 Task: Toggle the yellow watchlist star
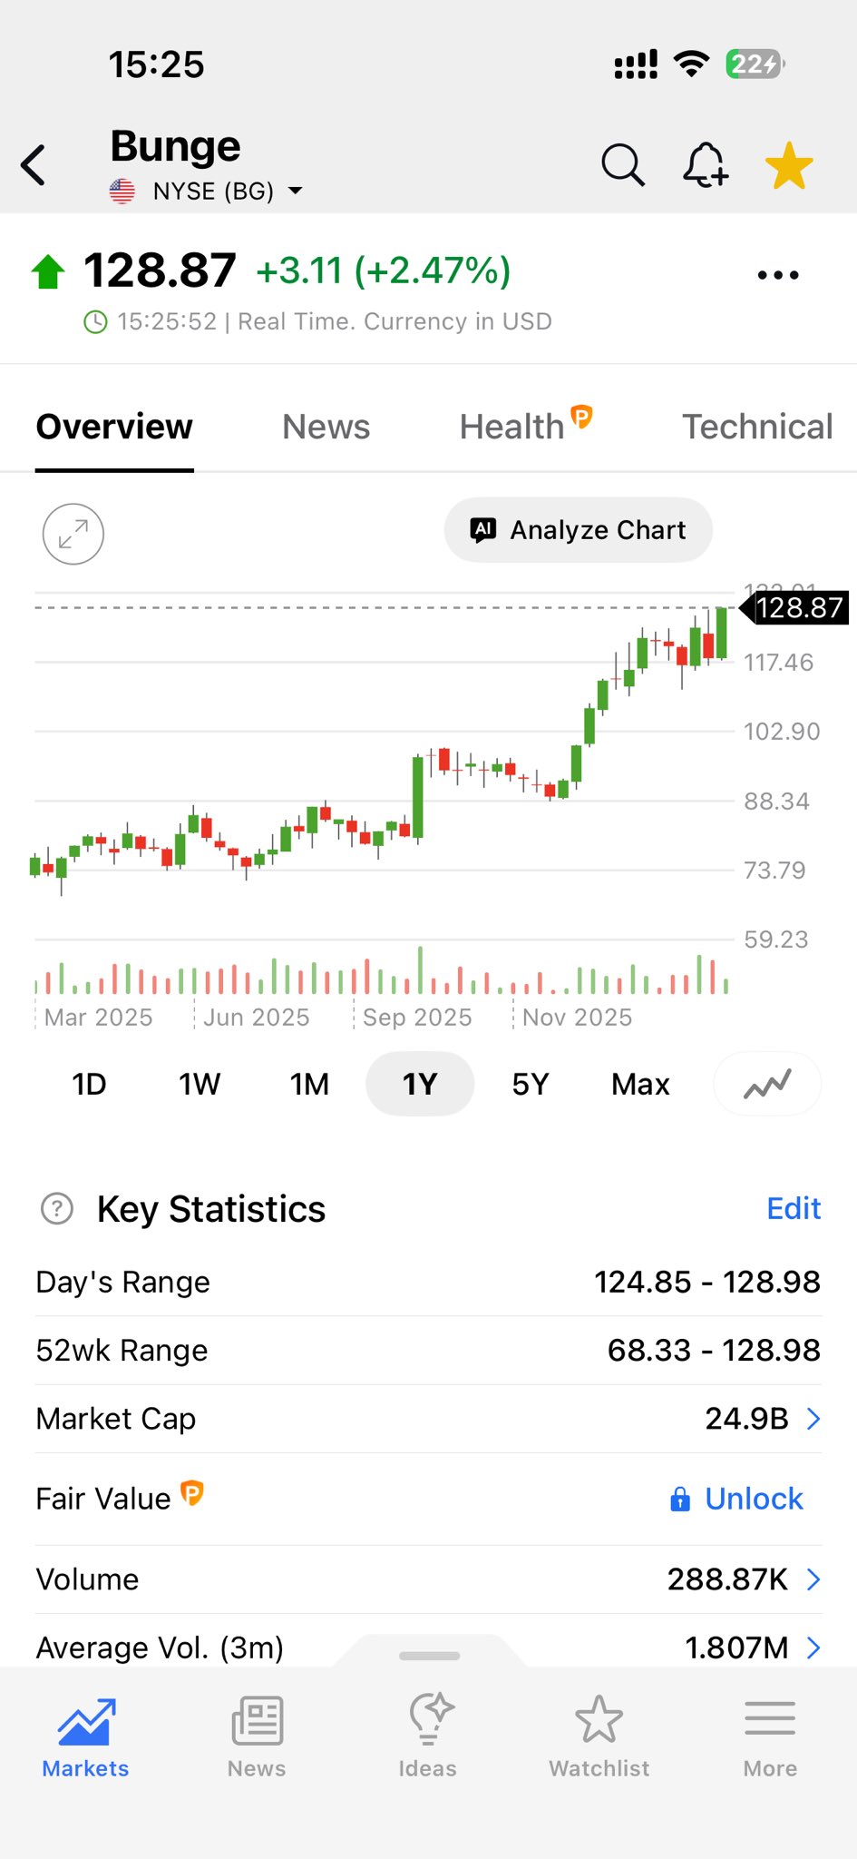click(789, 166)
